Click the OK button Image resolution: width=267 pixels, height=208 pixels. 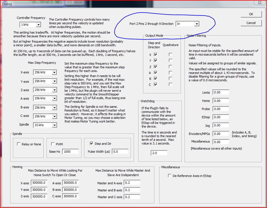click(x=251, y=14)
